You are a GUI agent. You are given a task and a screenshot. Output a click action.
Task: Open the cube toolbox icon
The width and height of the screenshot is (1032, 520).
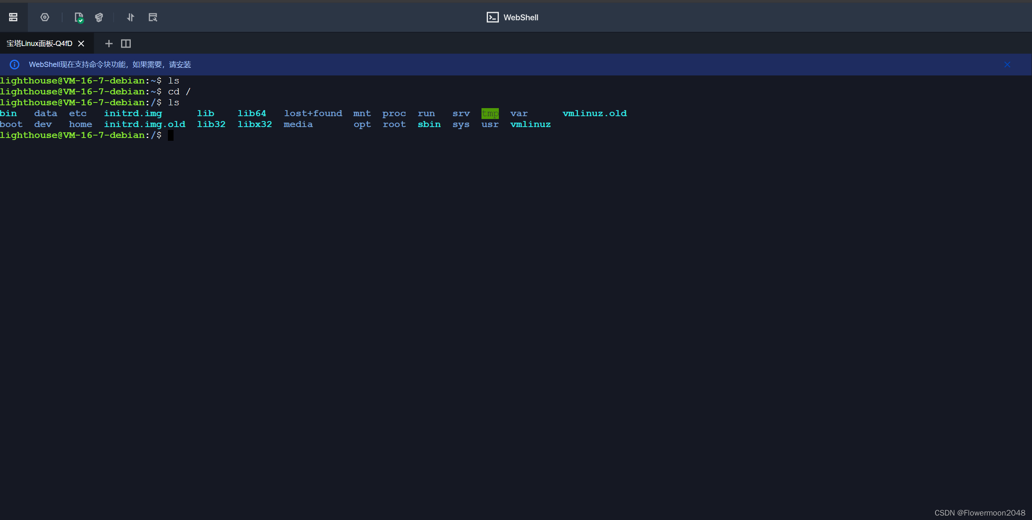coord(99,17)
